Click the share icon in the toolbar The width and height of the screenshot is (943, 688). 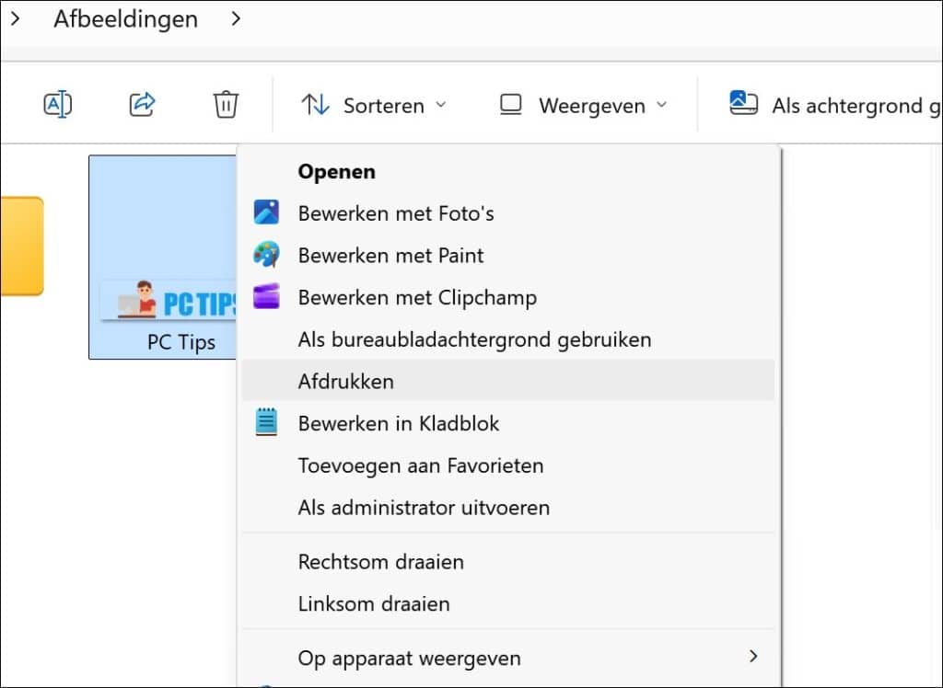(x=140, y=104)
